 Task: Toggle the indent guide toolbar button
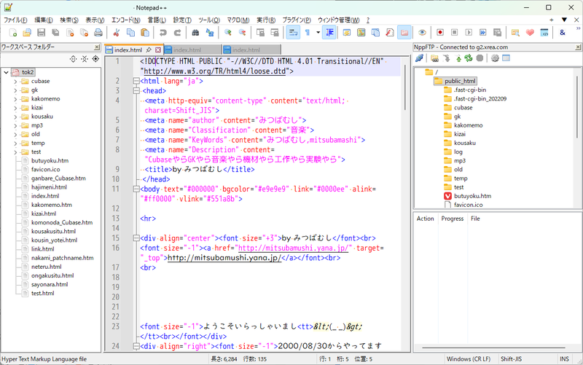point(329,33)
